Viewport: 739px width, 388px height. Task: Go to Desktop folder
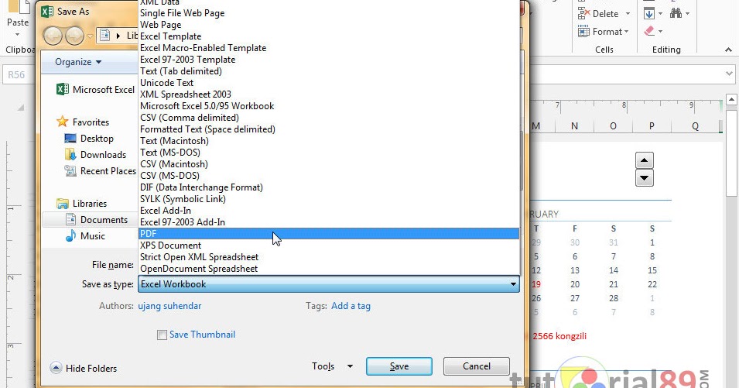89,139
